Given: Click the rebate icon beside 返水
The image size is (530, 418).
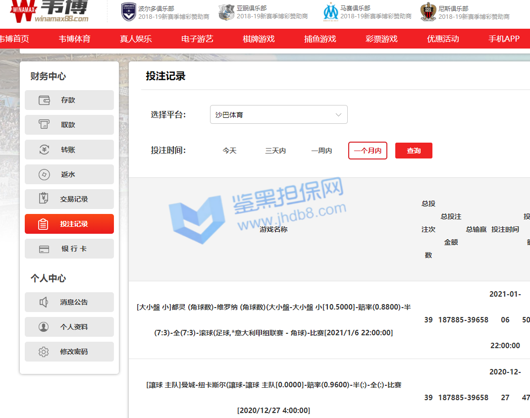Looking at the screenshot, I should pos(44,174).
